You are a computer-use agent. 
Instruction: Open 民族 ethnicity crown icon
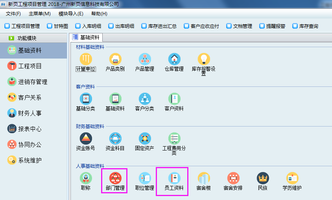tap(263, 178)
